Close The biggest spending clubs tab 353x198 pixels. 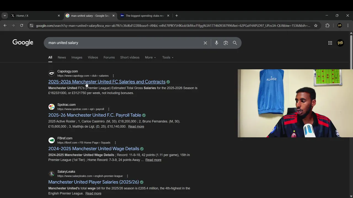pyautogui.click(x=168, y=16)
